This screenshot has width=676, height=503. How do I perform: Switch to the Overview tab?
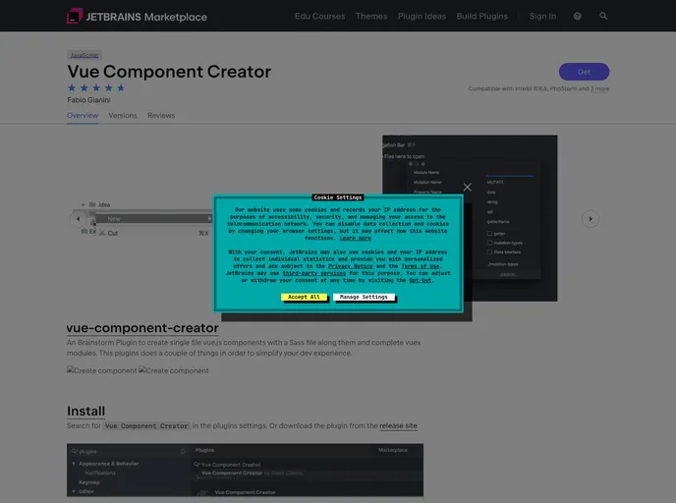pos(83,116)
